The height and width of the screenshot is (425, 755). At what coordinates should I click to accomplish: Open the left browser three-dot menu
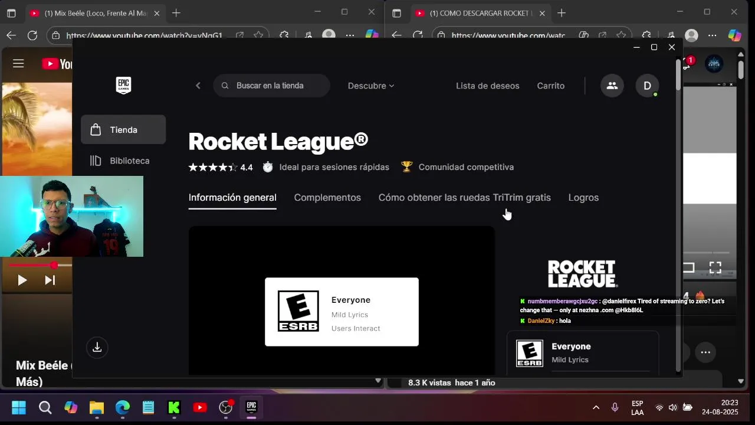pos(350,35)
